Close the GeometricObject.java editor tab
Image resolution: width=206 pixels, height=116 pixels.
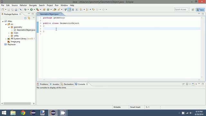click(x=61, y=14)
